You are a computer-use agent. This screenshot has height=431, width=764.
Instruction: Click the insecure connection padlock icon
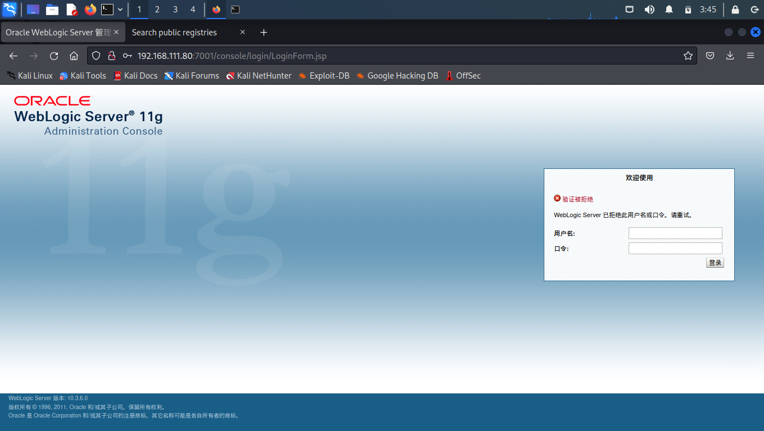tap(111, 56)
